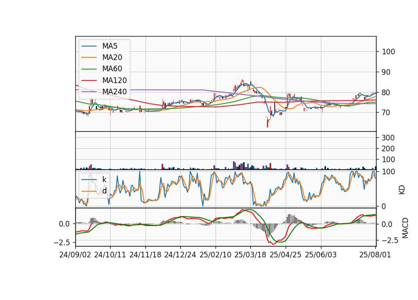Click the 24/10/11 date tick label

click(110, 255)
